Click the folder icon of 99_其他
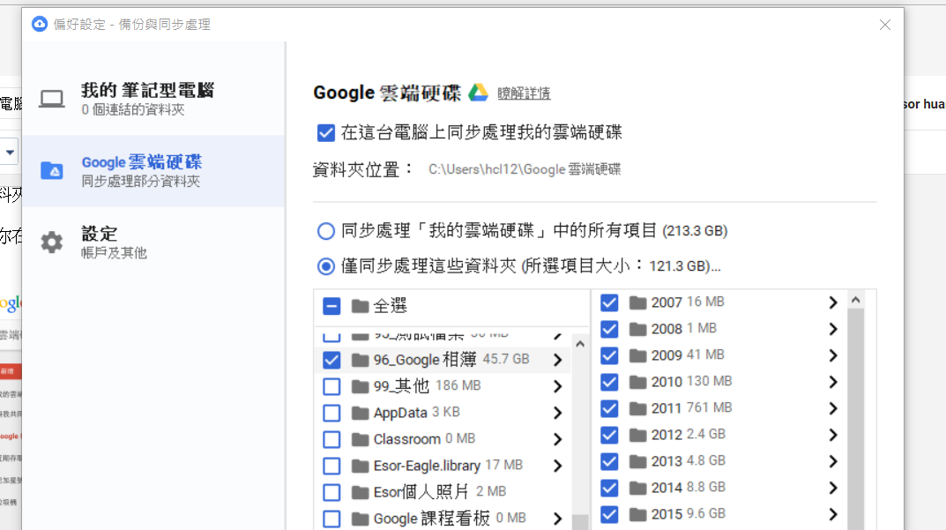Screen dimensions: 946x530 (x=361, y=386)
